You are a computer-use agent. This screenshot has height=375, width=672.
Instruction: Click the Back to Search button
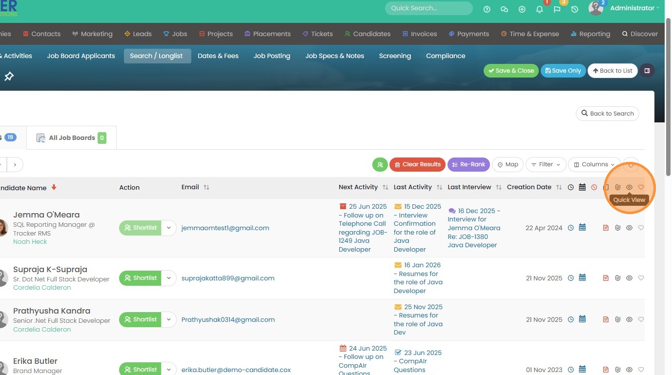608,114
